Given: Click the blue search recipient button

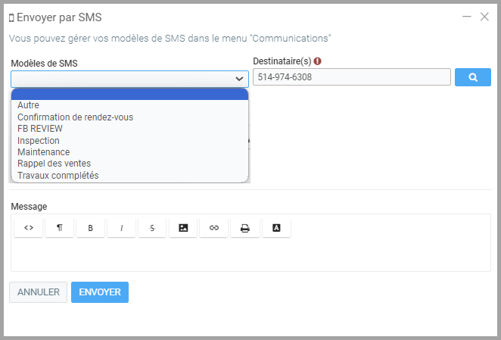Looking at the screenshot, I should coord(472,77).
